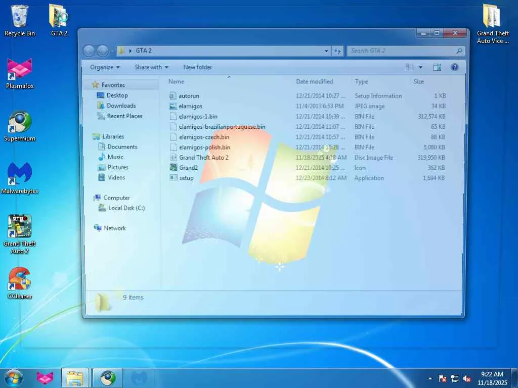Open the Malwarebytes desktop shortcut
The width and height of the screenshot is (518, 388).
point(20,178)
